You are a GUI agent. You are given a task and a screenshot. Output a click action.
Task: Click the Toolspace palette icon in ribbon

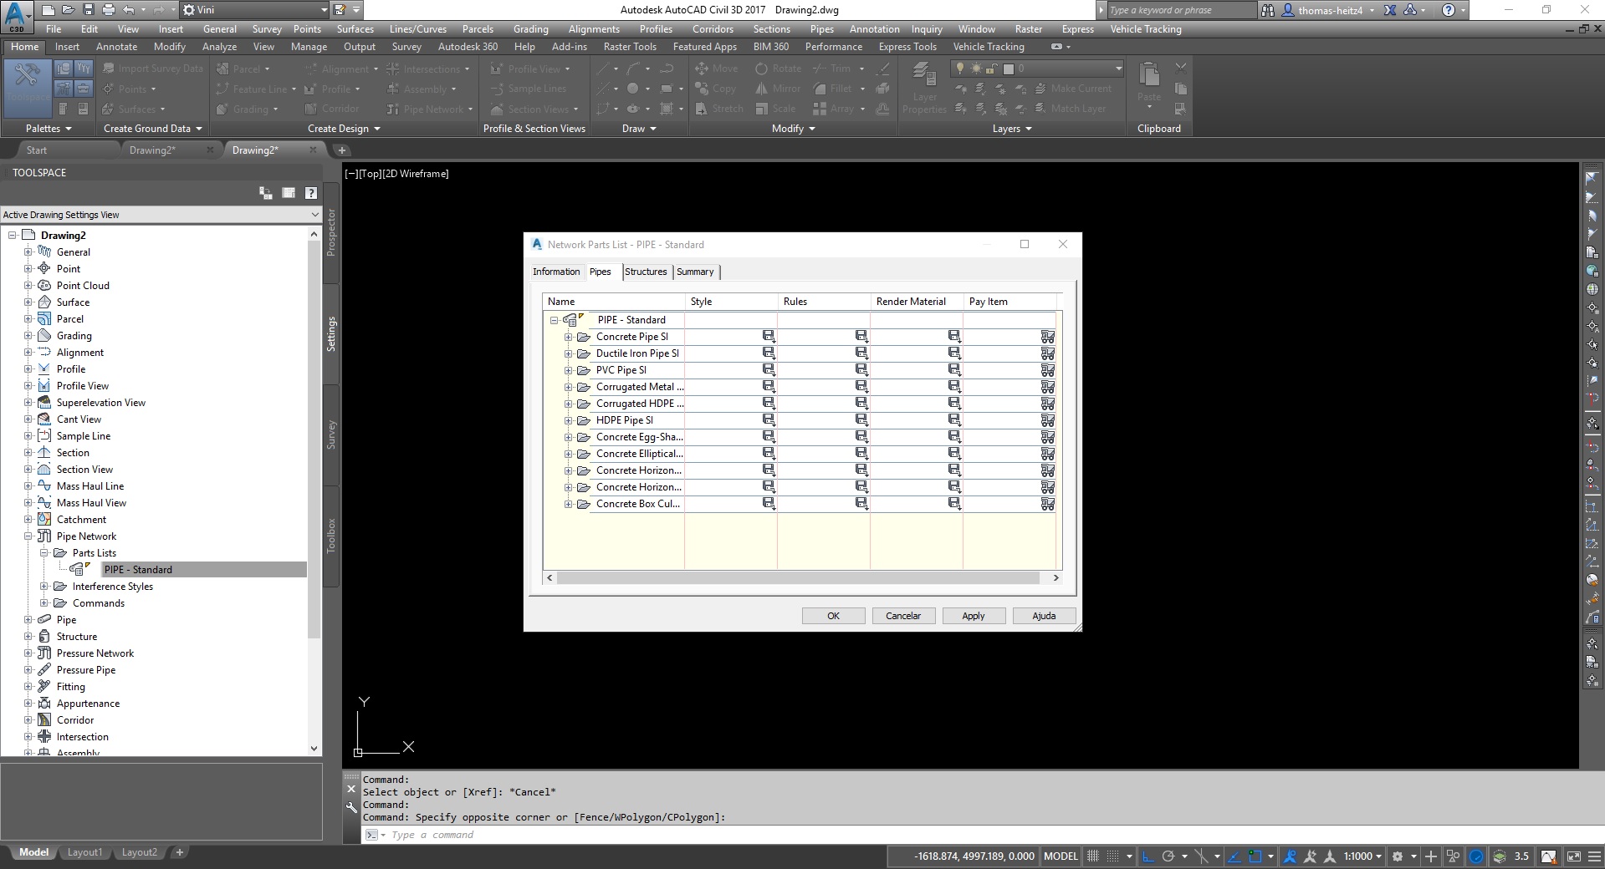tap(28, 87)
